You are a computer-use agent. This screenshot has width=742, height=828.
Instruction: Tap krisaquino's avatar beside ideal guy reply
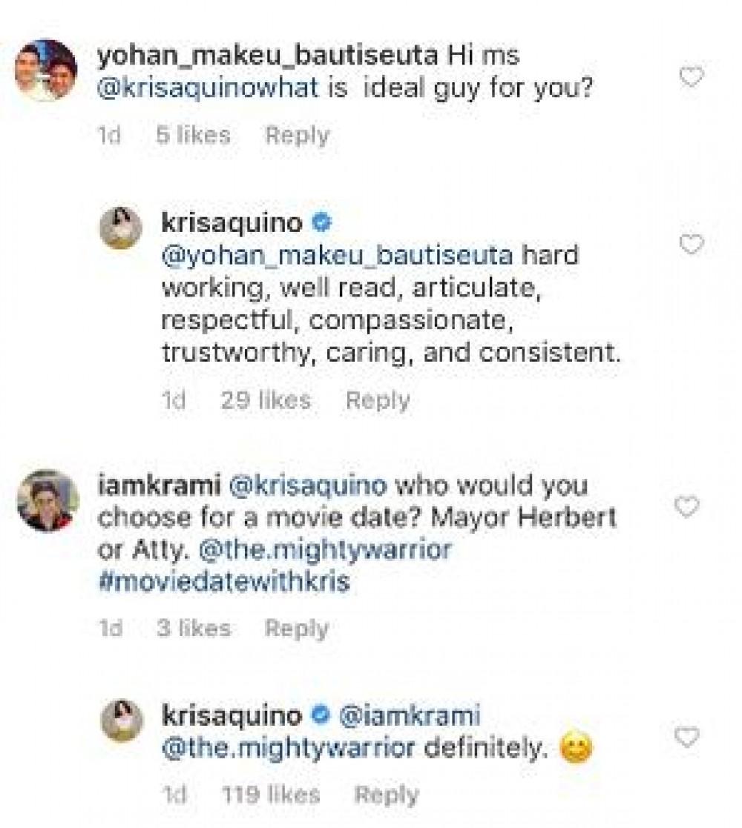coord(121,228)
